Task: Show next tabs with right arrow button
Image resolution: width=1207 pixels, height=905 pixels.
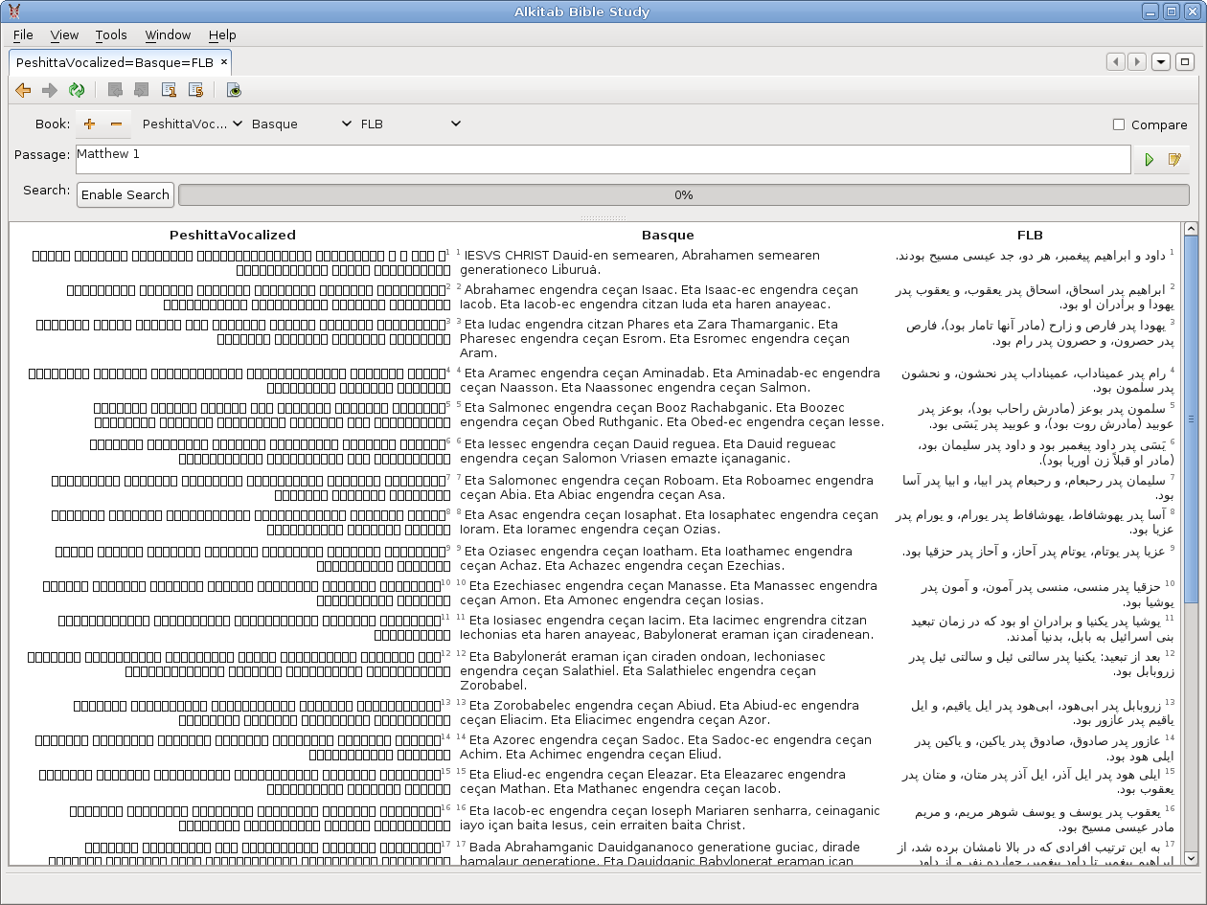Action: [1136, 61]
